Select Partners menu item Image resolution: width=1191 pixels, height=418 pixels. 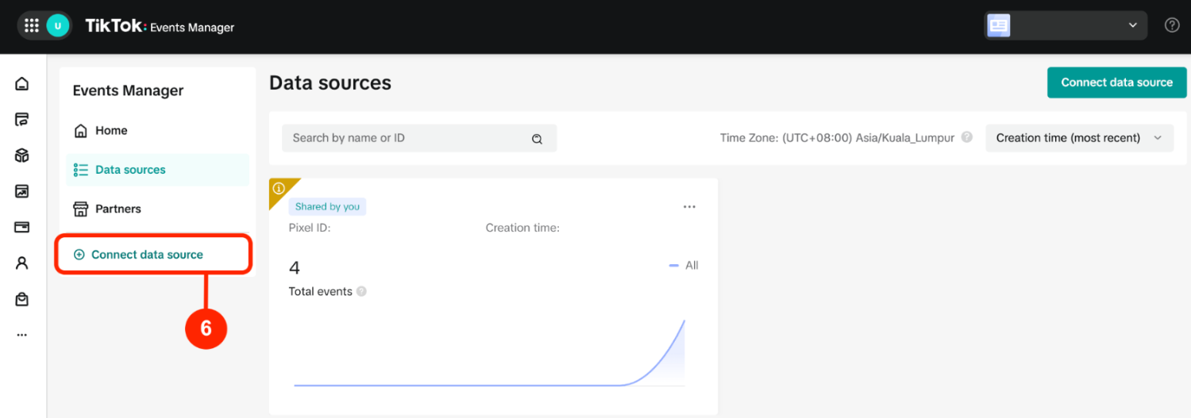coord(157,209)
